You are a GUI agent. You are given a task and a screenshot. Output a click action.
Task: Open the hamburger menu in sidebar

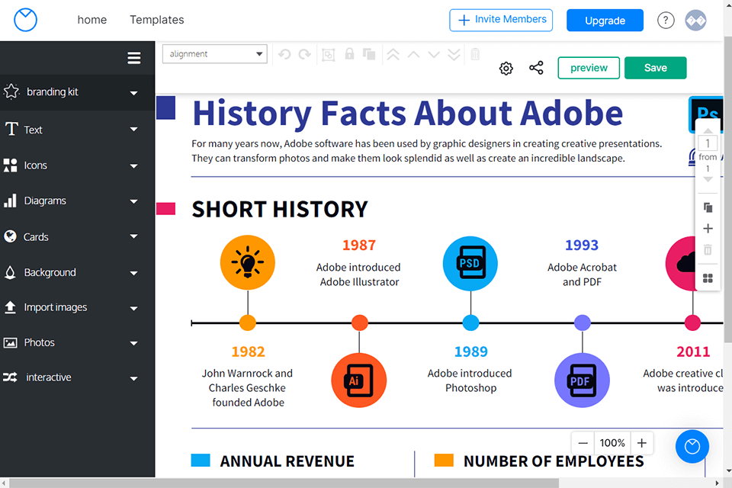[134, 58]
